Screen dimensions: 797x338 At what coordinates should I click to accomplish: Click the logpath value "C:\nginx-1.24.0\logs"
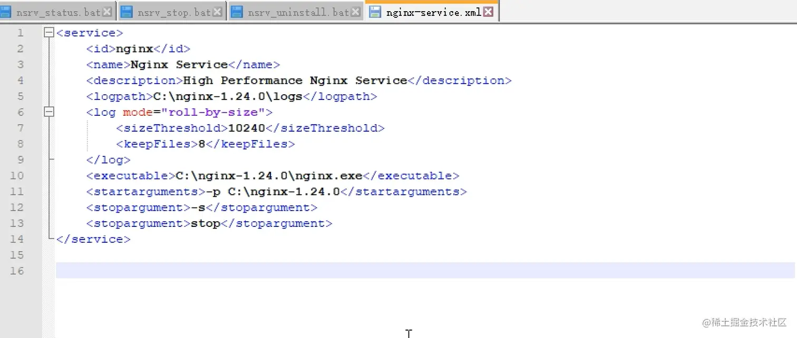(228, 96)
